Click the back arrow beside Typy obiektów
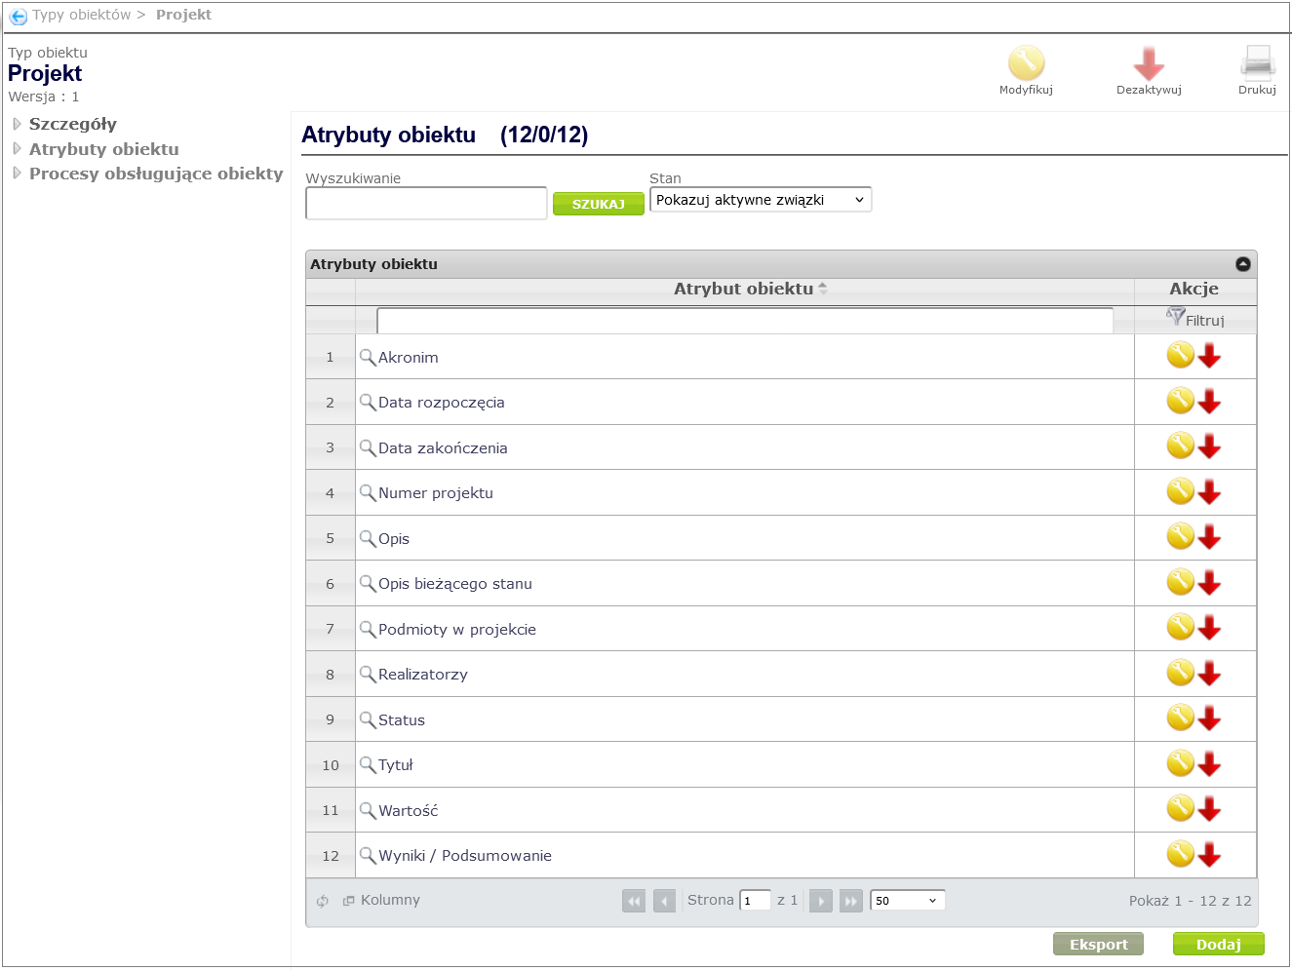Screen dimensions: 1292x970 (18, 16)
